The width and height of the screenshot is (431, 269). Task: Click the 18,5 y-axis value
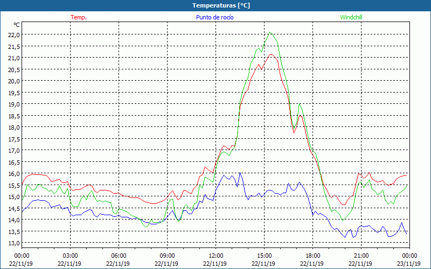(14, 116)
